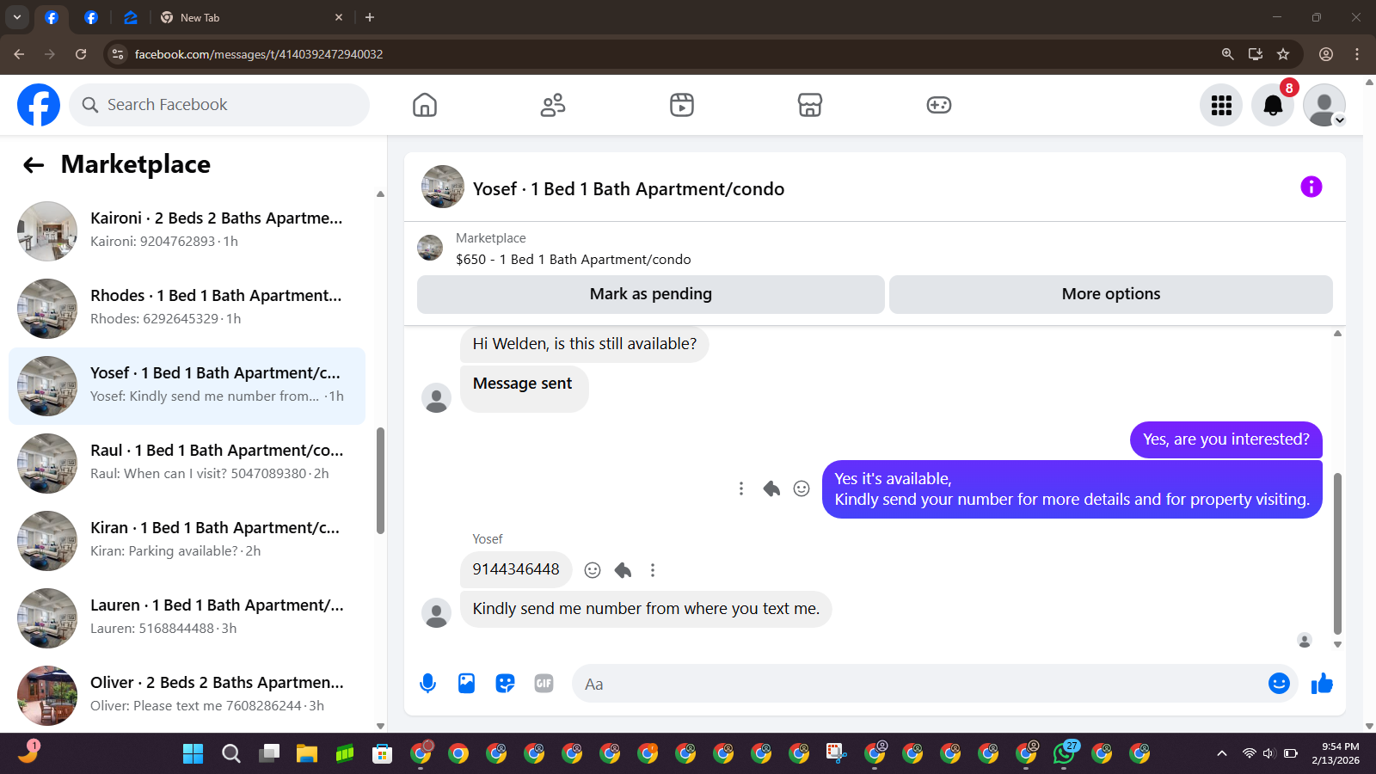This screenshot has height=774, width=1376.
Task: Click browser back arrow
Action: pos(19,54)
